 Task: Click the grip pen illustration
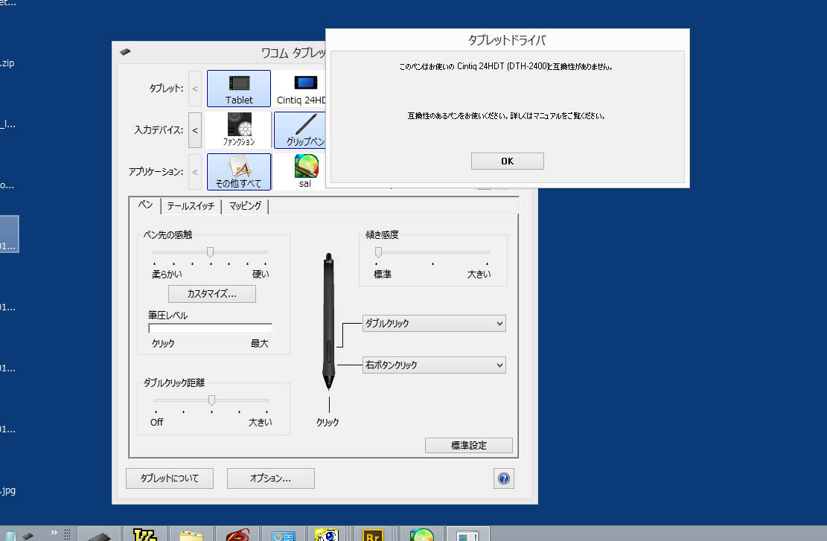[x=328, y=321]
